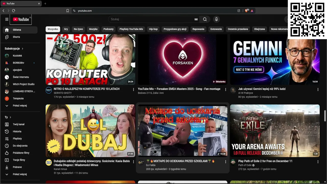Start voice search with the microphone
Screen dimensions: 327x184
click(216, 19)
